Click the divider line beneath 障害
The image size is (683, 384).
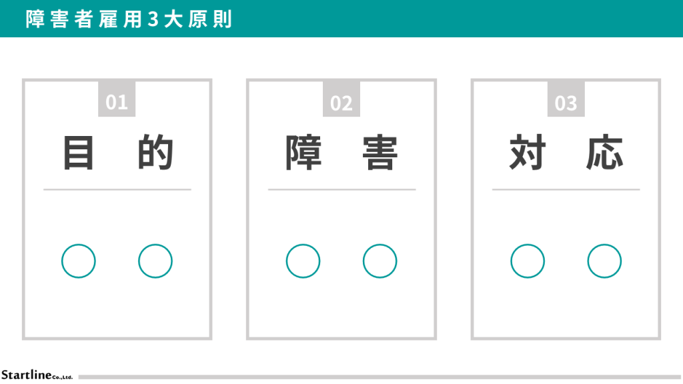pyautogui.click(x=341, y=190)
